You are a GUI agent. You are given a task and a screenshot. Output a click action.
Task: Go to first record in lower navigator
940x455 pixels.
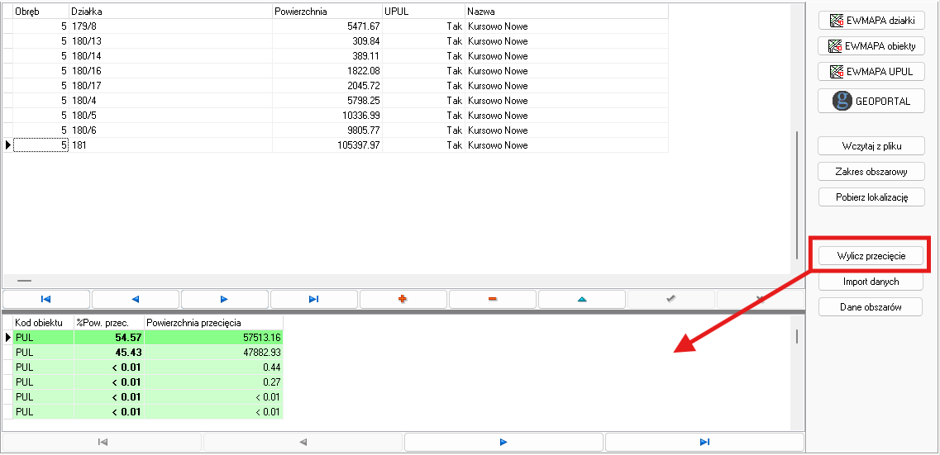(x=103, y=442)
